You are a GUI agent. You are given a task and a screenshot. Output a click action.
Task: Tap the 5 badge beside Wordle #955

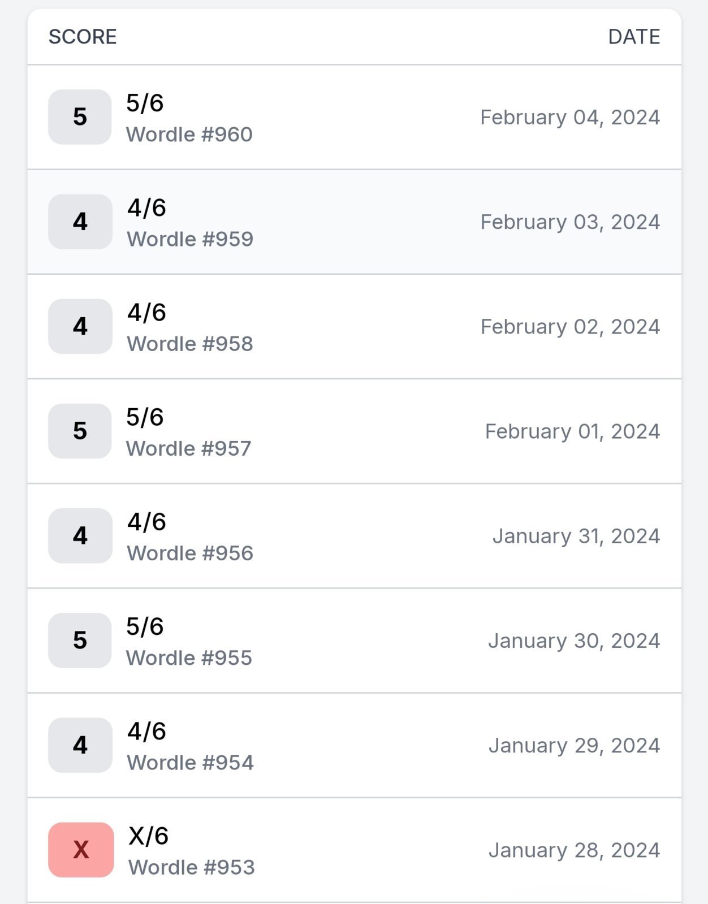(80, 641)
